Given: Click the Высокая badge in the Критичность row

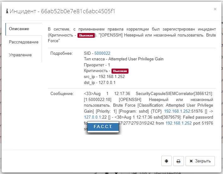Looking at the screenshot, I should tap(120, 71).
